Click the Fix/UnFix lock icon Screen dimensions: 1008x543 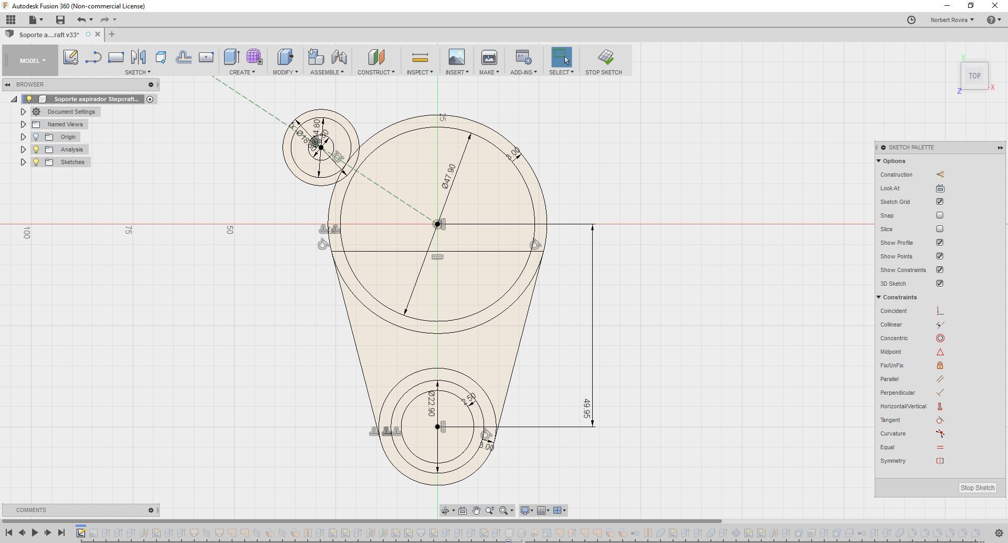click(940, 365)
